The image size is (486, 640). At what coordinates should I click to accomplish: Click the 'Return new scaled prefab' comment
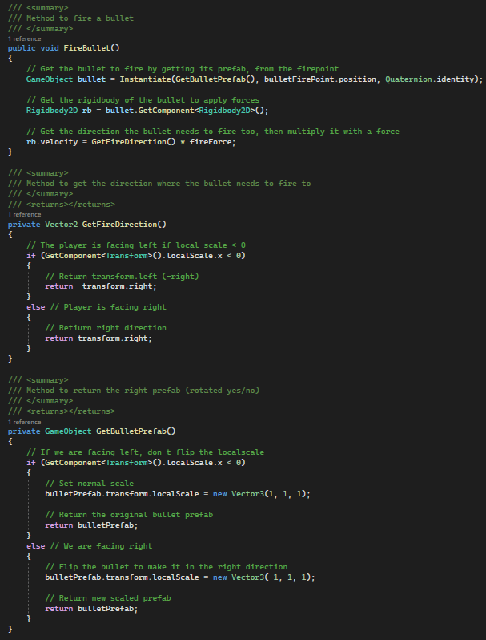coord(107,597)
